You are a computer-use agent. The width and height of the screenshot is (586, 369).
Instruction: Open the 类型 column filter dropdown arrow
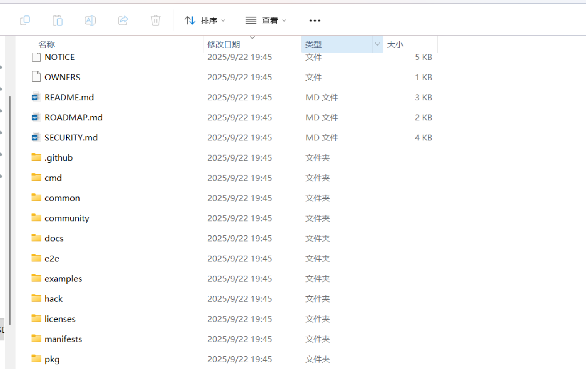point(378,44)
